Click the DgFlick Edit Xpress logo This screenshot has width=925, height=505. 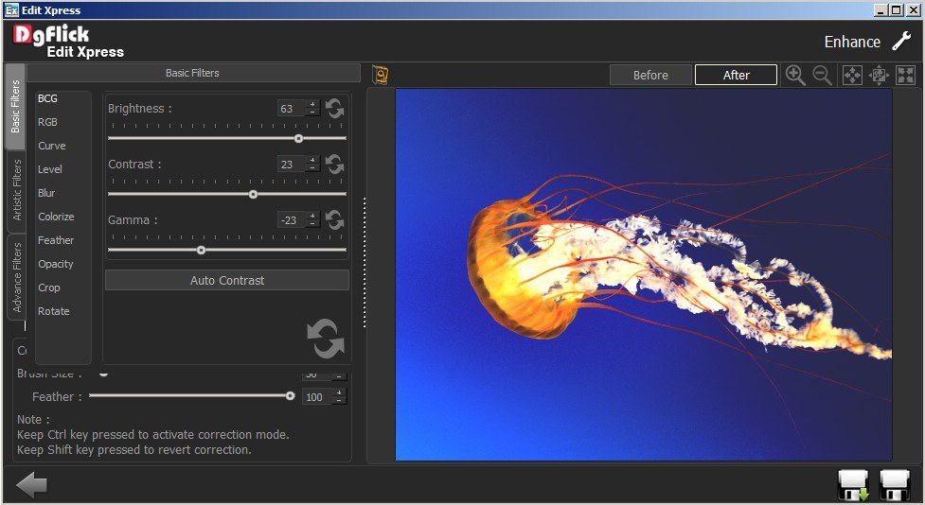[68, 42]
